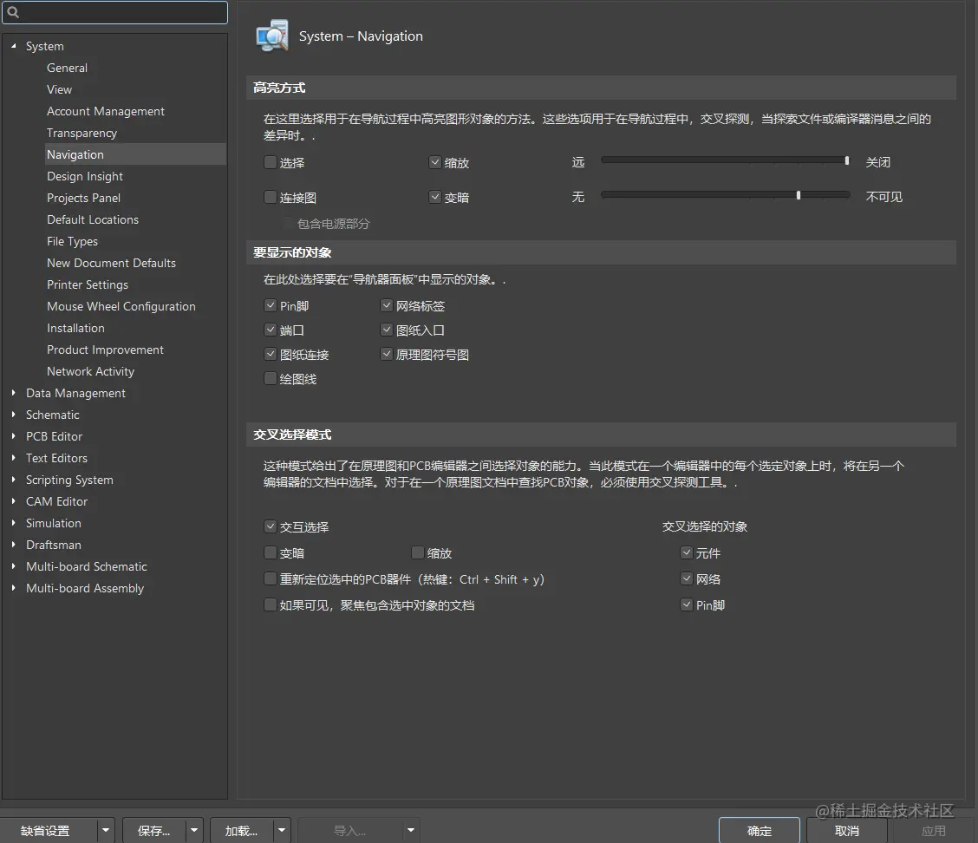The width and height of the screenshot is (978, 843).
Task: Enable the 绘图线 checkbox
Action: pos(270,378)
